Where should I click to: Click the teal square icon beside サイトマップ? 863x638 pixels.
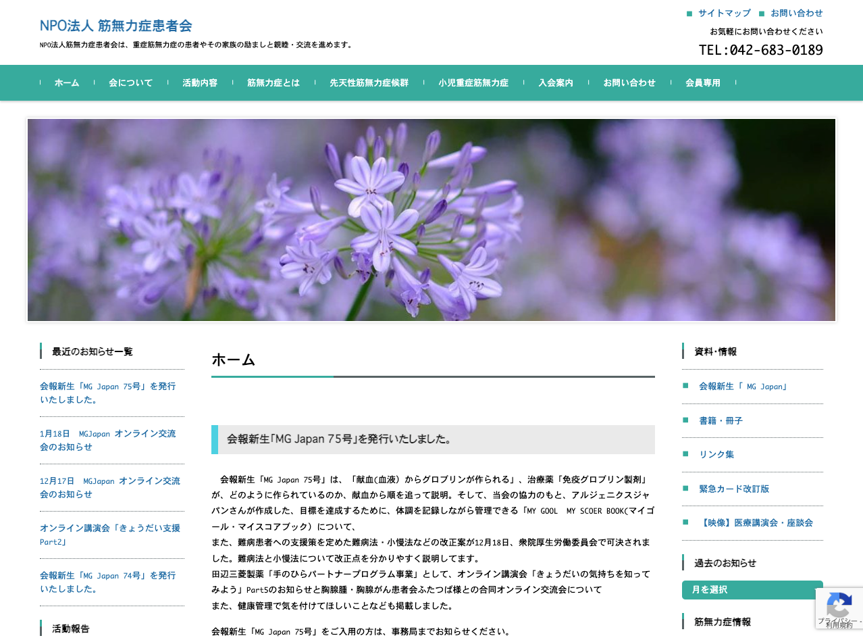(x=689, y=13)
